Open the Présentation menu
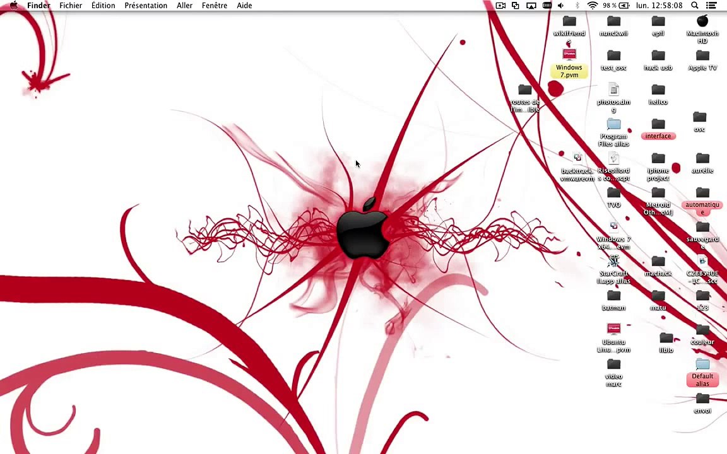 (x=146, y=6)
